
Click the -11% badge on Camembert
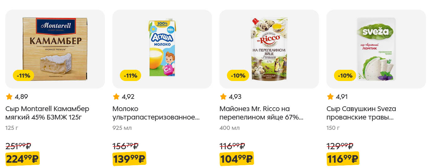point(23,75)
